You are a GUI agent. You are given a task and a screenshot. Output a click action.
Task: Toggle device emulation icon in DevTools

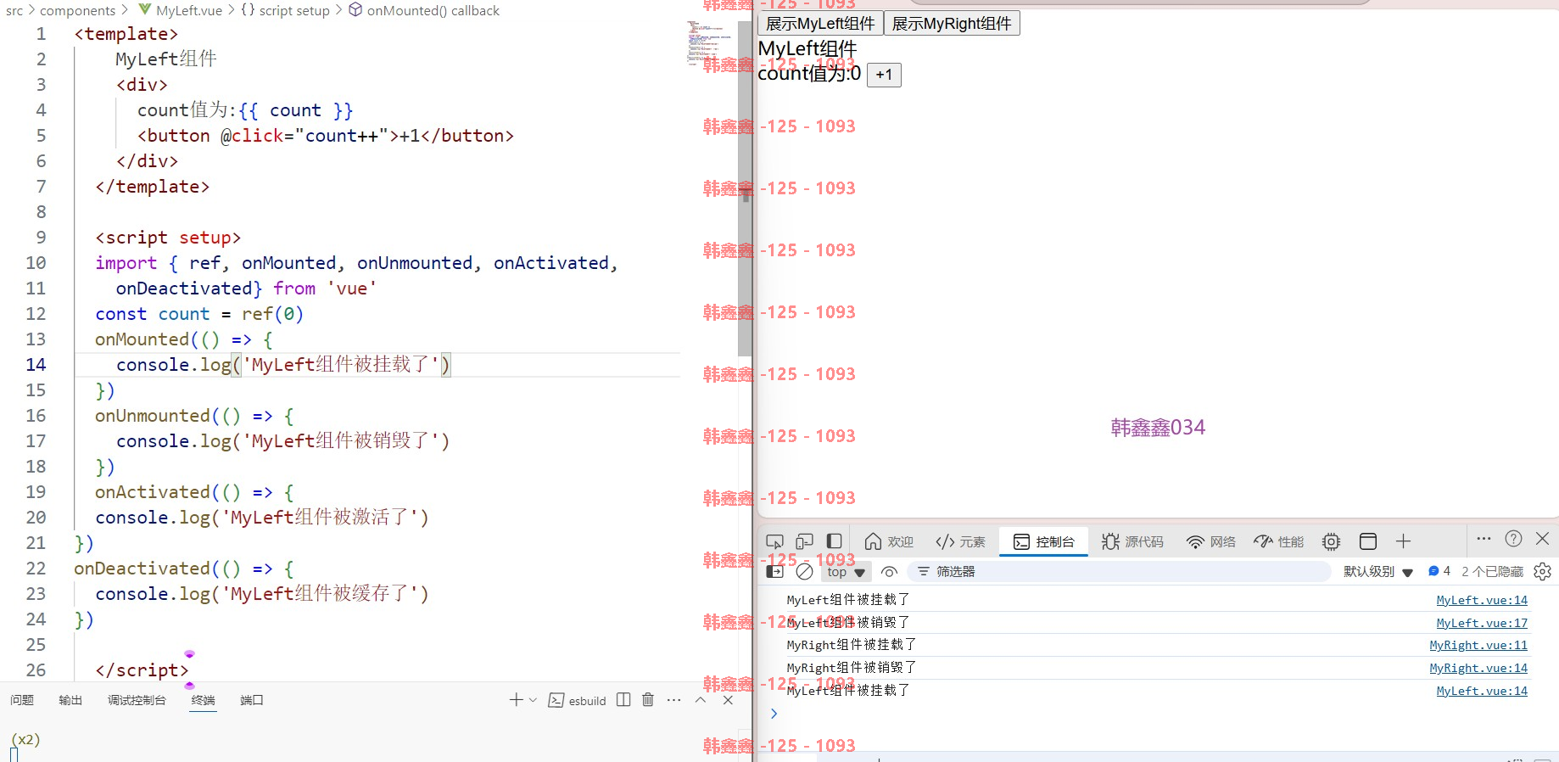click(x=804, y=541)
